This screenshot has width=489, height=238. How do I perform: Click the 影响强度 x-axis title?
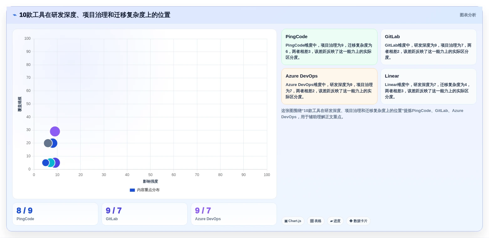coord(150,181)
